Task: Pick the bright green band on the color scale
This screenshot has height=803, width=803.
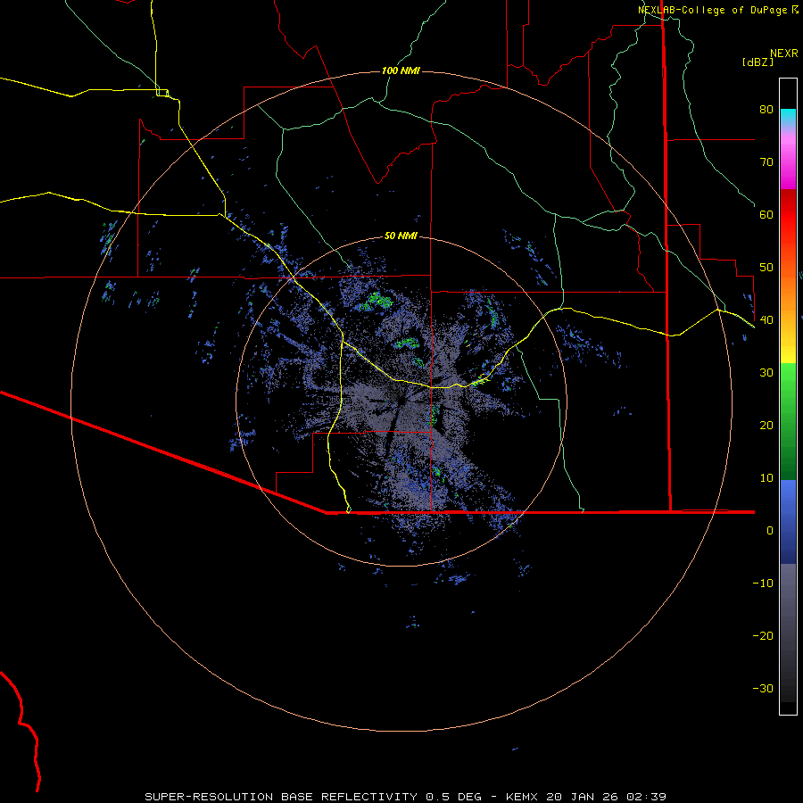Action: (788, 379)
